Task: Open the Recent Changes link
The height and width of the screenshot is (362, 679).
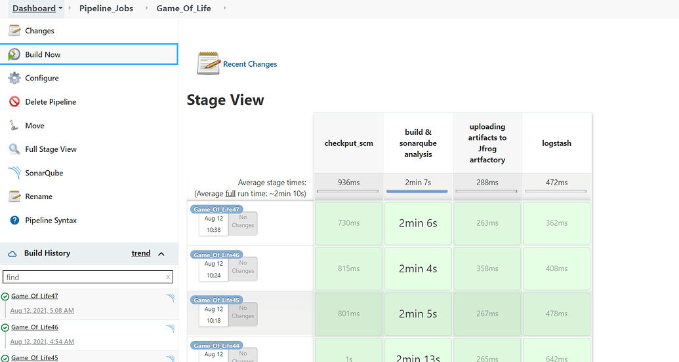Action: pos(250,64)
